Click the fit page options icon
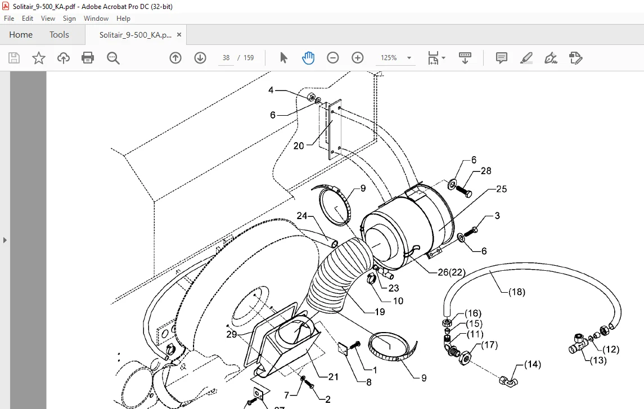 click(x=433, y=58)
